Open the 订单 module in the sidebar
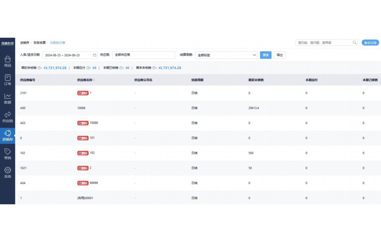The image size is (381, 242). tap(7, 80)
